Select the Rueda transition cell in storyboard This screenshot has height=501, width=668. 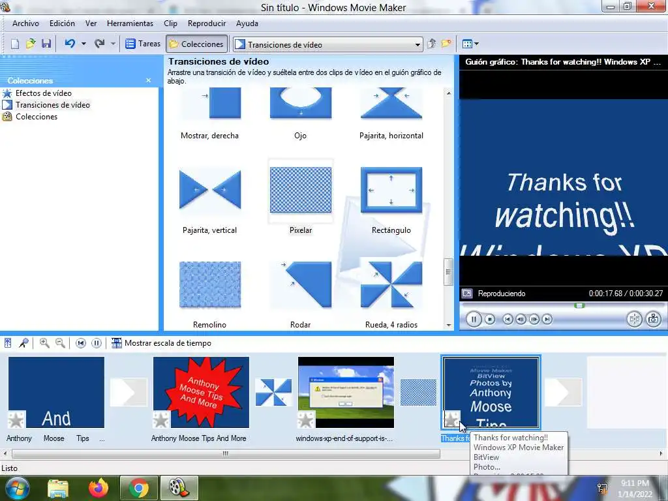273,392
